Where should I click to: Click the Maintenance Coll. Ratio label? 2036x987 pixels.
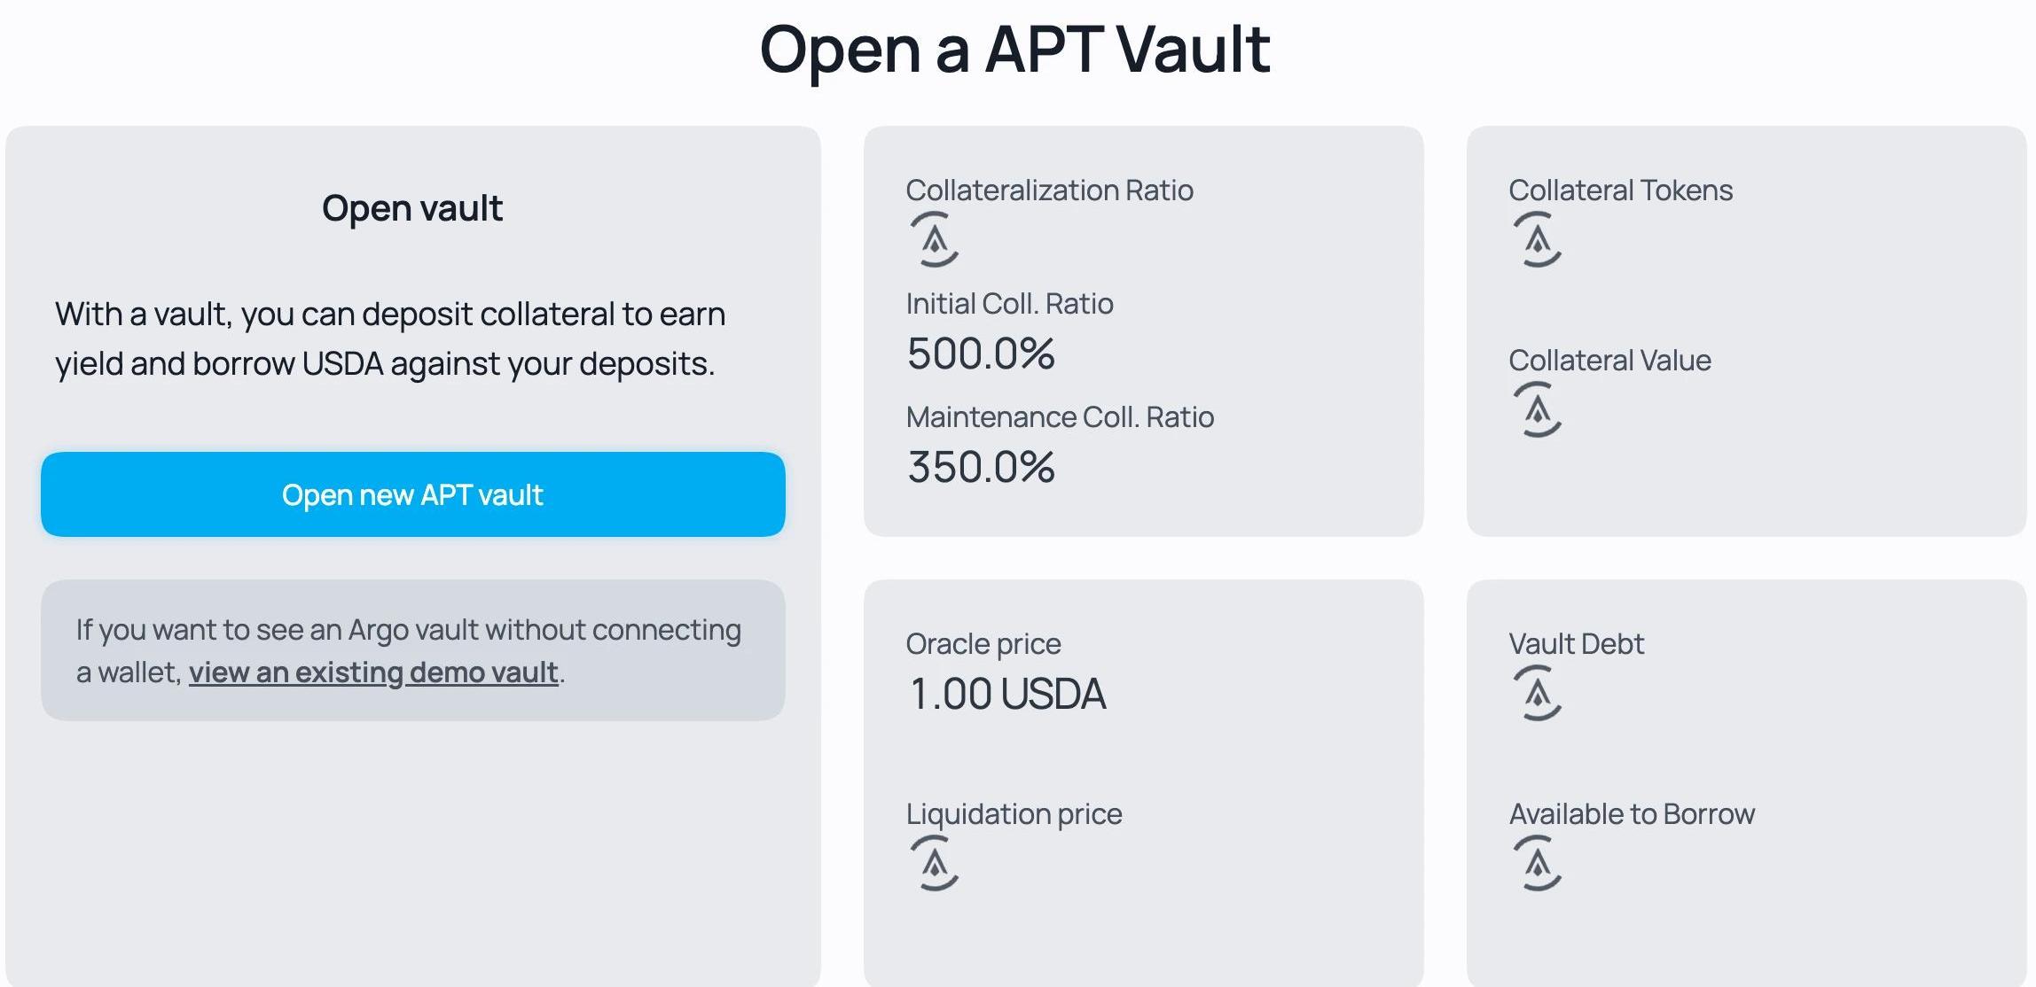point(1060,417)
